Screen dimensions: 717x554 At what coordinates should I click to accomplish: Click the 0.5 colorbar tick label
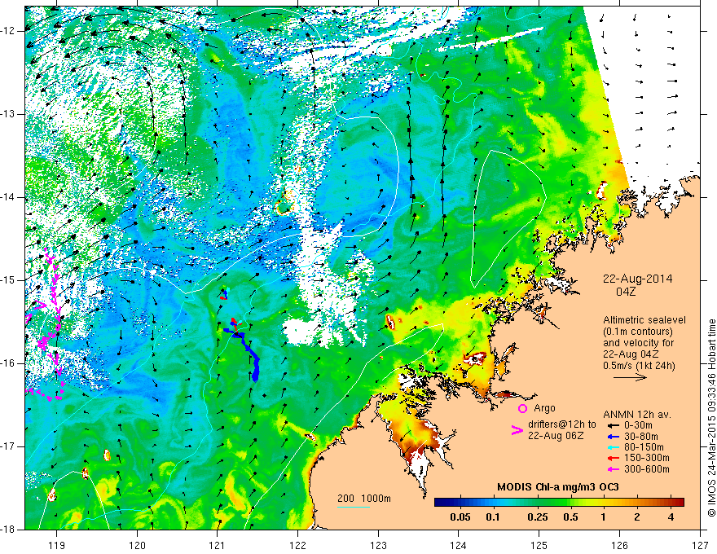(570, 517)
